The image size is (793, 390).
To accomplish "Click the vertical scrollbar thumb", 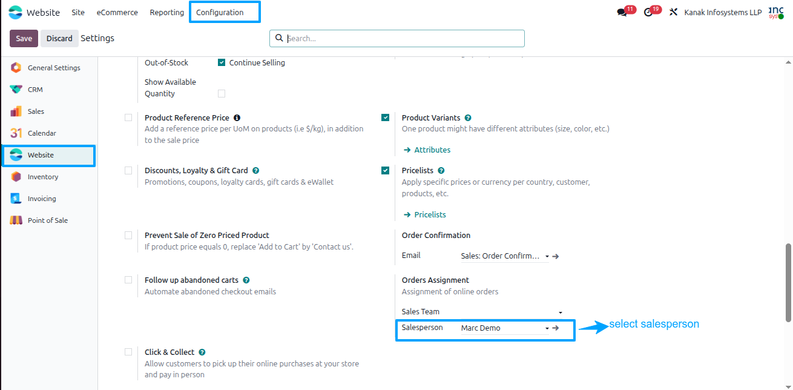I will [x=788, y=283].
